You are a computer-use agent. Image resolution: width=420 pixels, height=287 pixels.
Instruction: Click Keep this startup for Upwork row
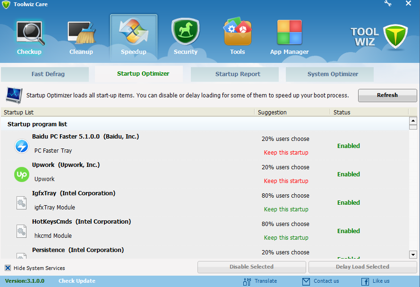286,181
